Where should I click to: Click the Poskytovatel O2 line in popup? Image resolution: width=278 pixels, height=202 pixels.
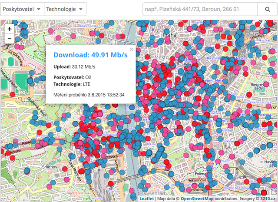point(73,77)
